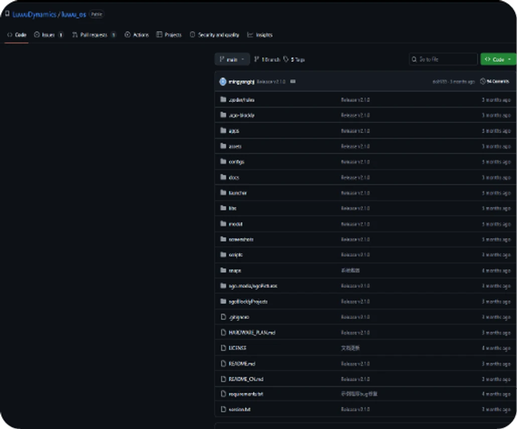Click file icon of version.txt row
517x429 pixels.
click(223, 409)
